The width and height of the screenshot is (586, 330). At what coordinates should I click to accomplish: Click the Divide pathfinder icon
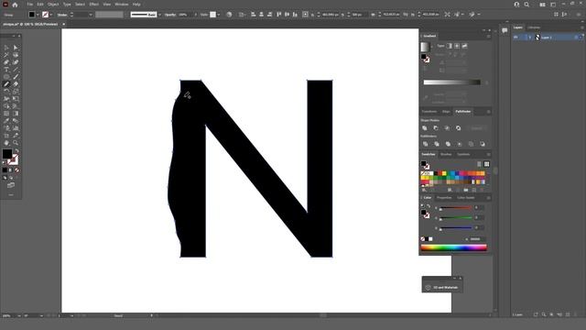coord(425,144)
